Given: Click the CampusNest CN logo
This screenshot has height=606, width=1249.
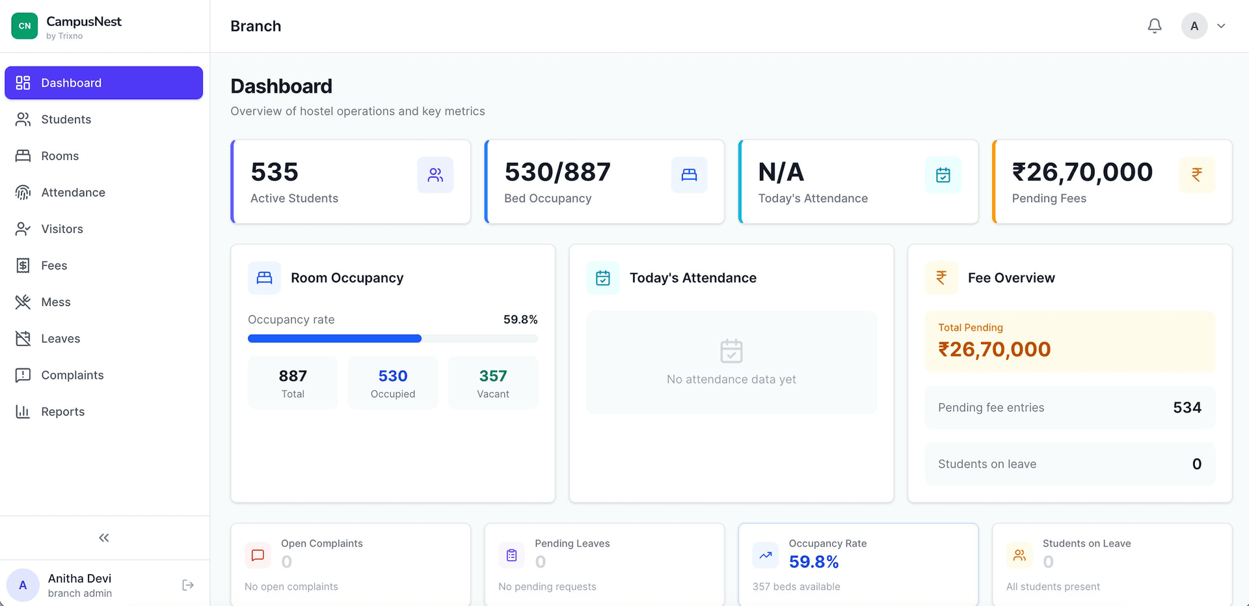Looking at the screenshot, I should 25,26.
